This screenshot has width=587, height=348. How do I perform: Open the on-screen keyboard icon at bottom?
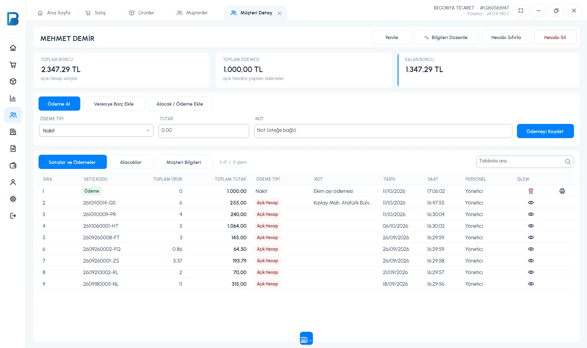click(x=306, y=338)
